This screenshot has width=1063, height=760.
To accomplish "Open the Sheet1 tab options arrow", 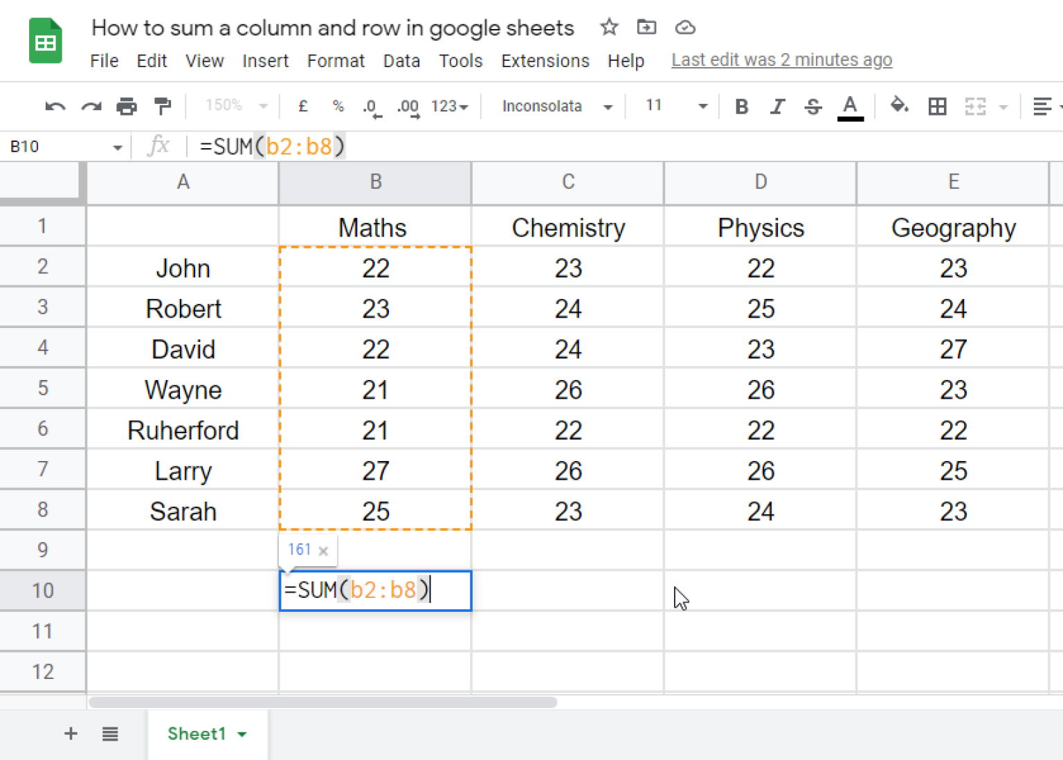I will tap(242, 734).
